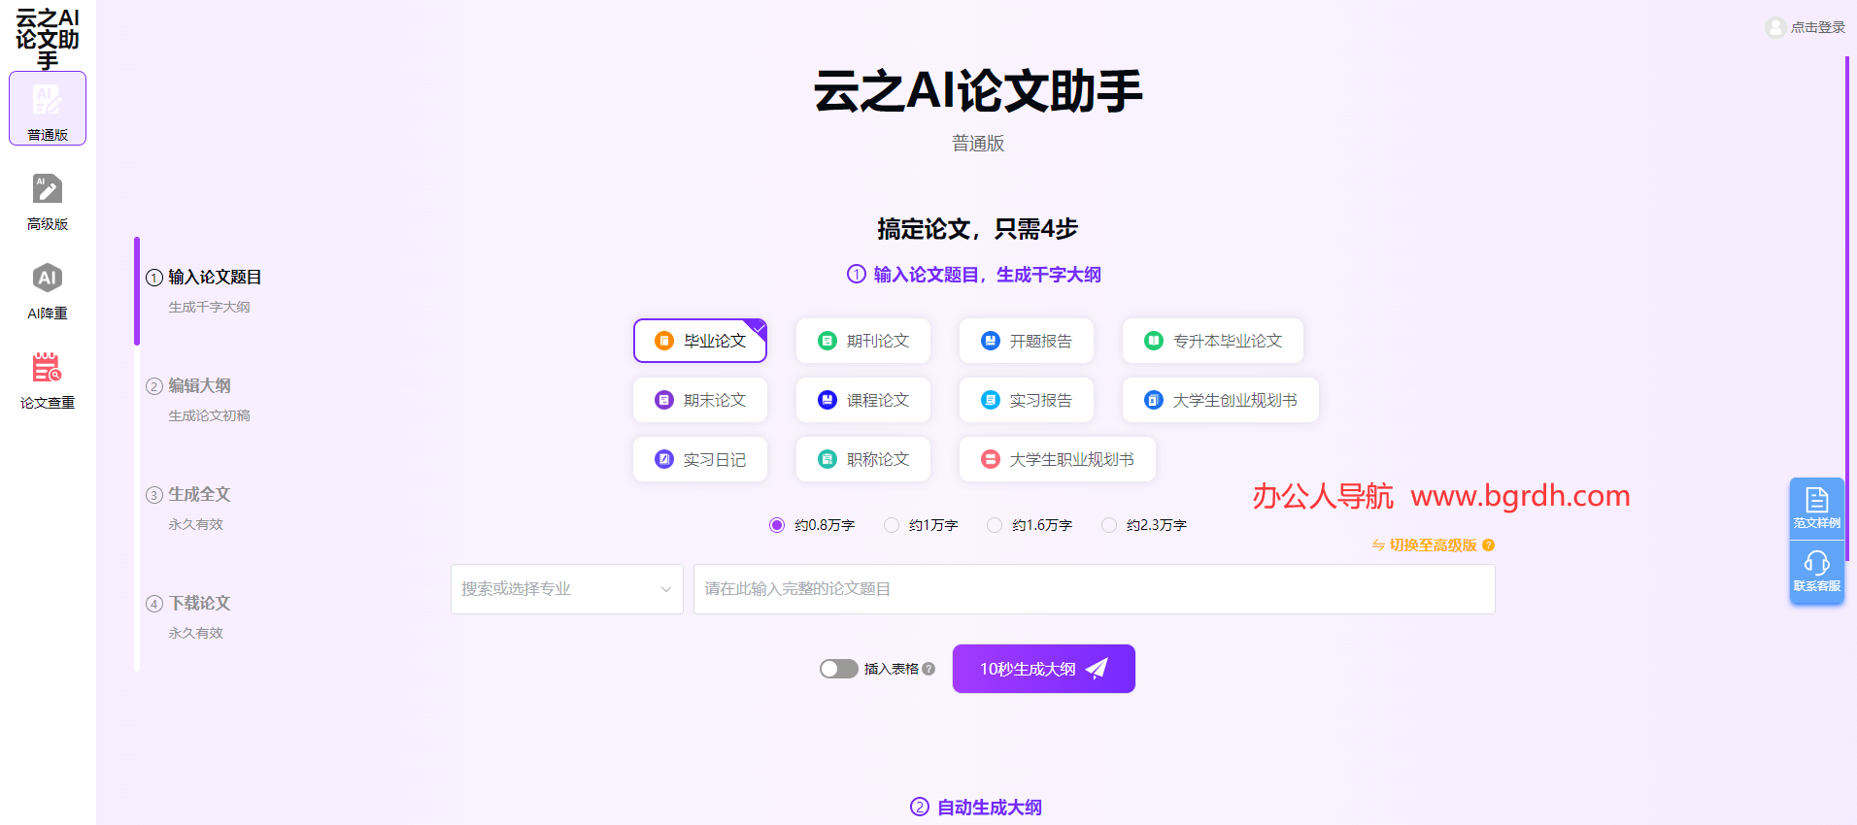
Task: Select the 约2.3万字 radio button
Action: [1109, 525]
